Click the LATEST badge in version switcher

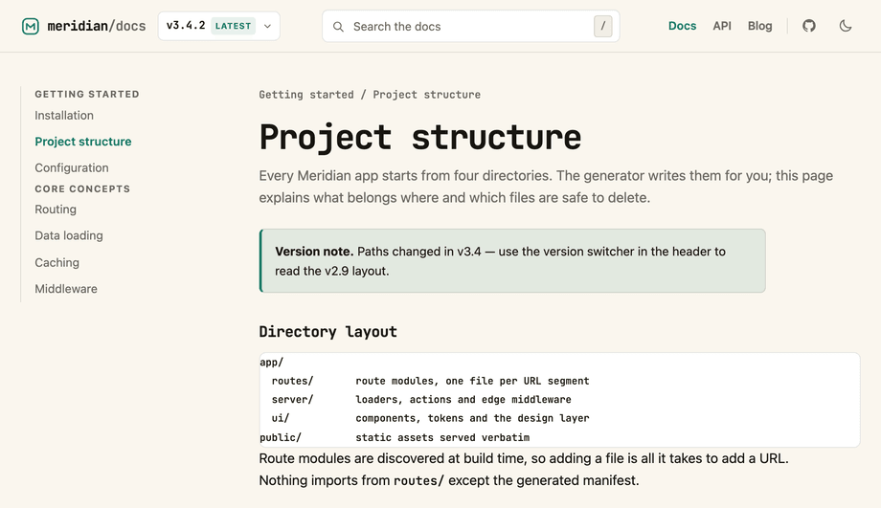(x=233, y=26)
